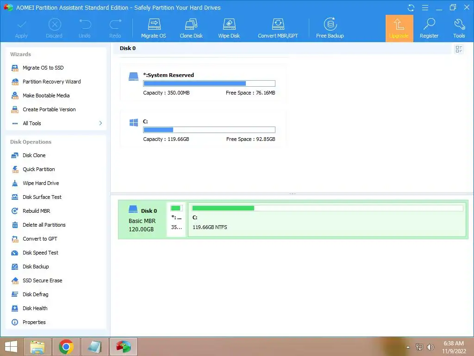Click AOMEI Partition Assistant taskbar icon

(123, 347)
